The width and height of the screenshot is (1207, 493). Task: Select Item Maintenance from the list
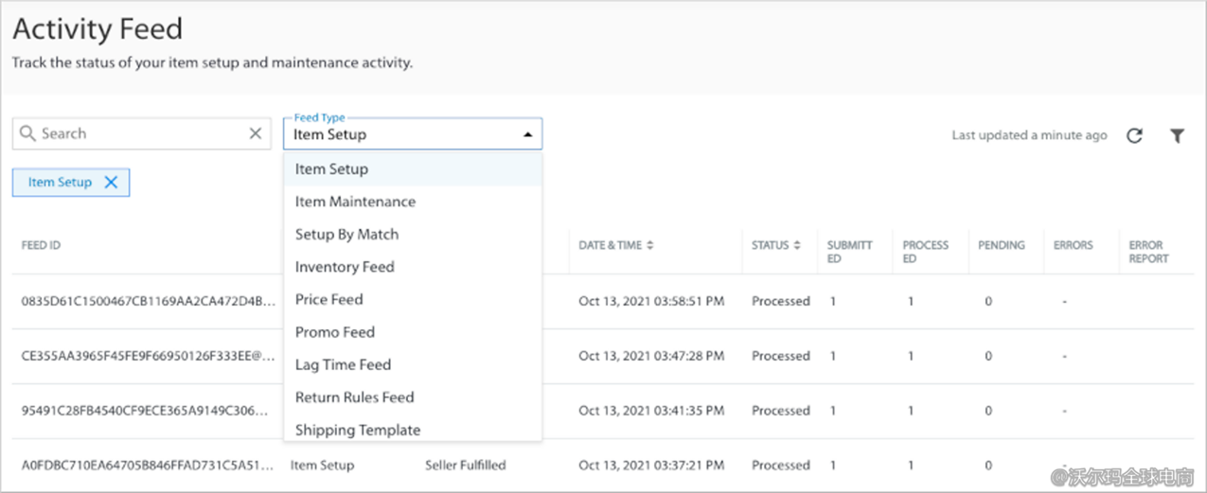point(355,202)
